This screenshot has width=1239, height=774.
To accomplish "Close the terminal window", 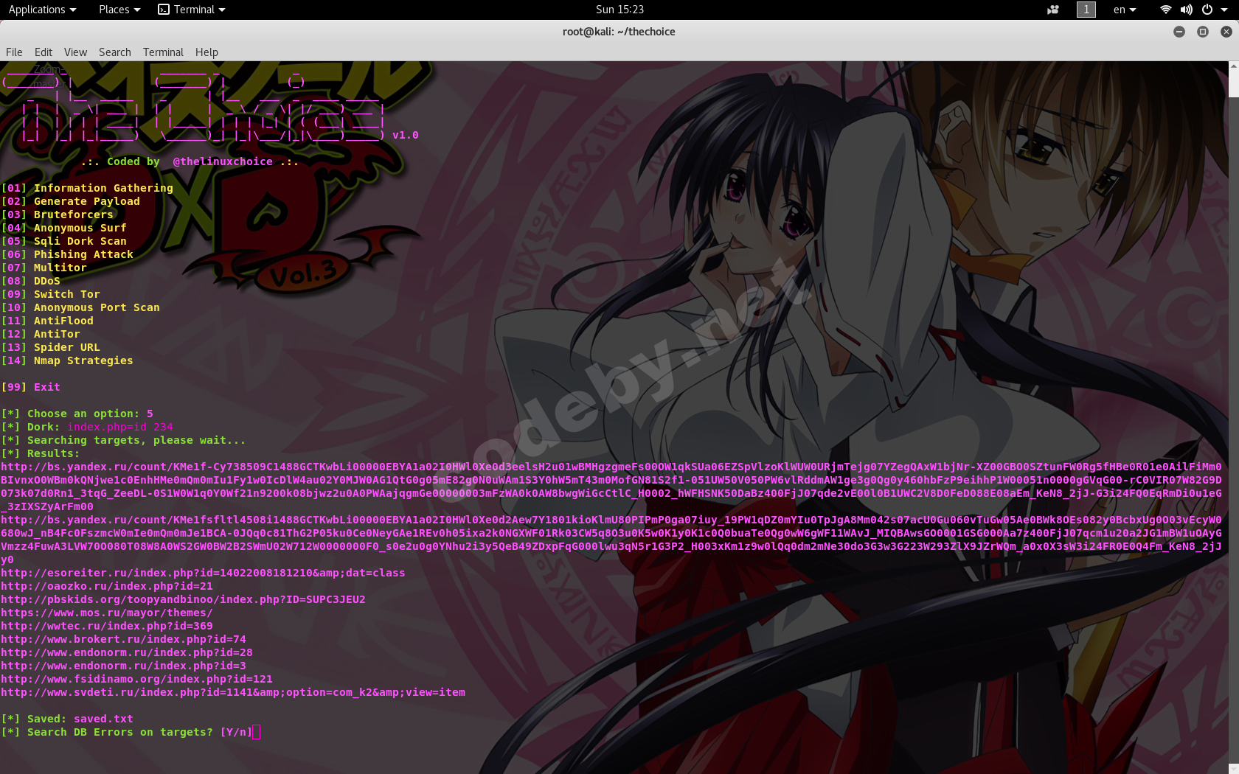I will pyautogui.click(x=1226, y=32).
